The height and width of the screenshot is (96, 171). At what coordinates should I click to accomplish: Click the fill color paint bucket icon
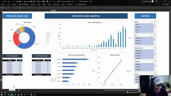25,2
